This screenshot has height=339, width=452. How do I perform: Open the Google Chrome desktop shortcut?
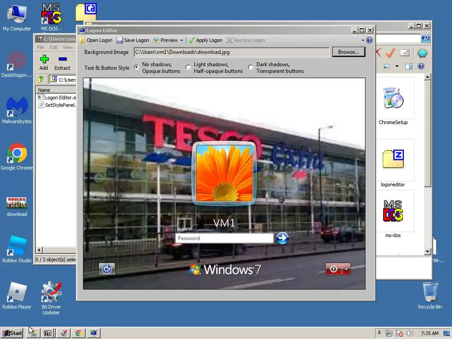click(17, 157)
